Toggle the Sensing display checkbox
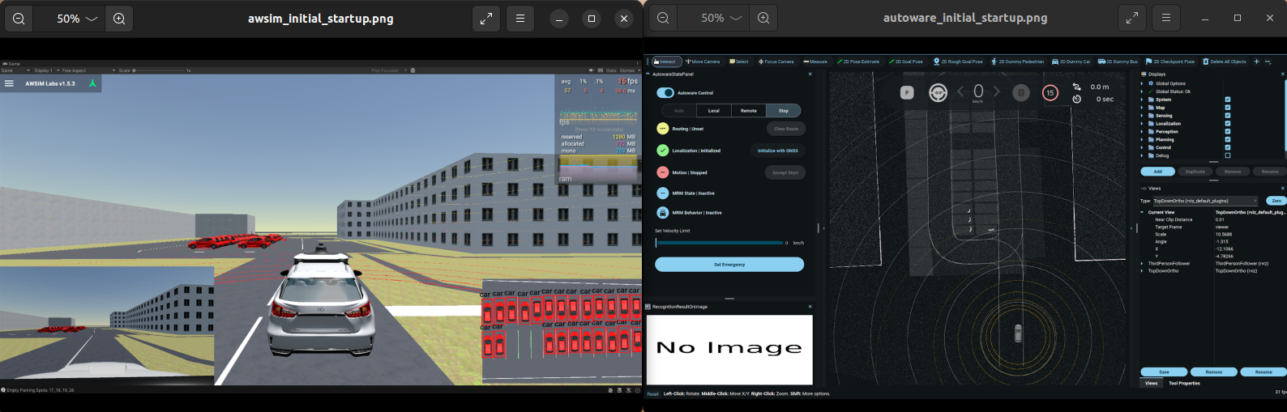The width and height of the screenshot is (1287, 412). [1228, 116]
